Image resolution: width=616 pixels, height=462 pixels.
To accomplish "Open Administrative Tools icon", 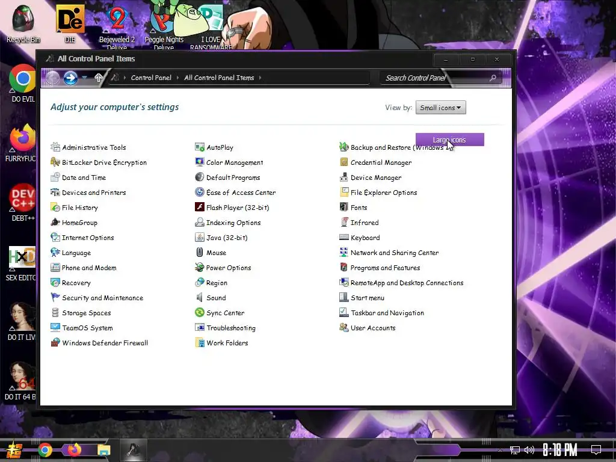I will [x=55, y=147].
